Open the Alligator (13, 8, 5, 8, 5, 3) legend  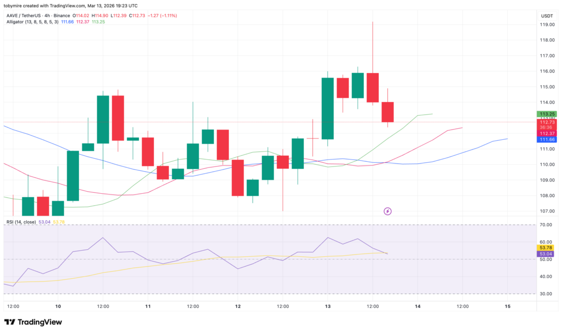tap(32, 22)
